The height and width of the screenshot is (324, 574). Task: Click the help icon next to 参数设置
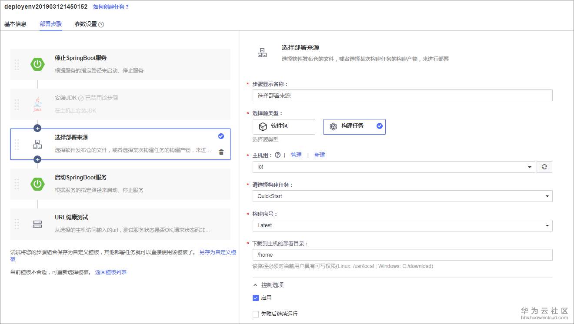point(101,24)
